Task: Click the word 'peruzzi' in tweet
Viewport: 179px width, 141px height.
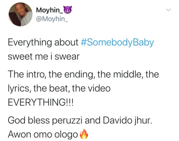Action: [67, 121]
